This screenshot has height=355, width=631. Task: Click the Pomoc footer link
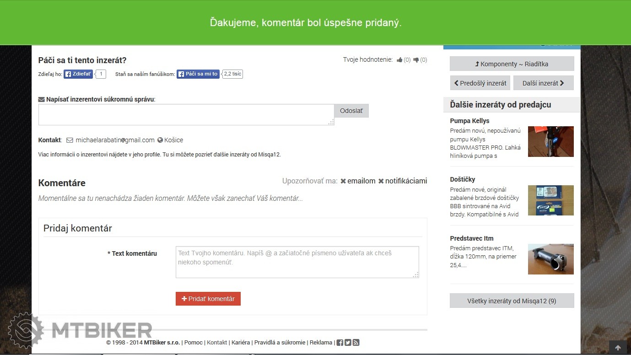[x=194, y=343]
